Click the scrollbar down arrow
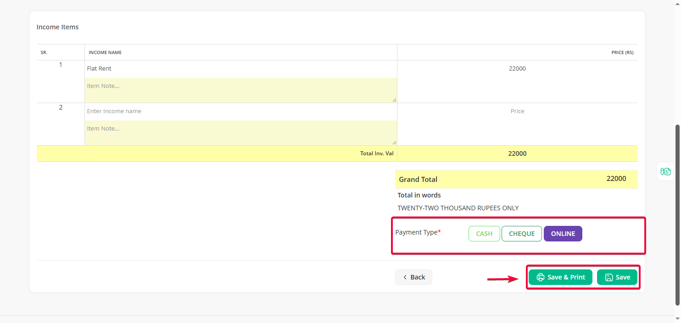Image resolution: width=681 pixels, height=323 pixels. [x=678, y=319]
